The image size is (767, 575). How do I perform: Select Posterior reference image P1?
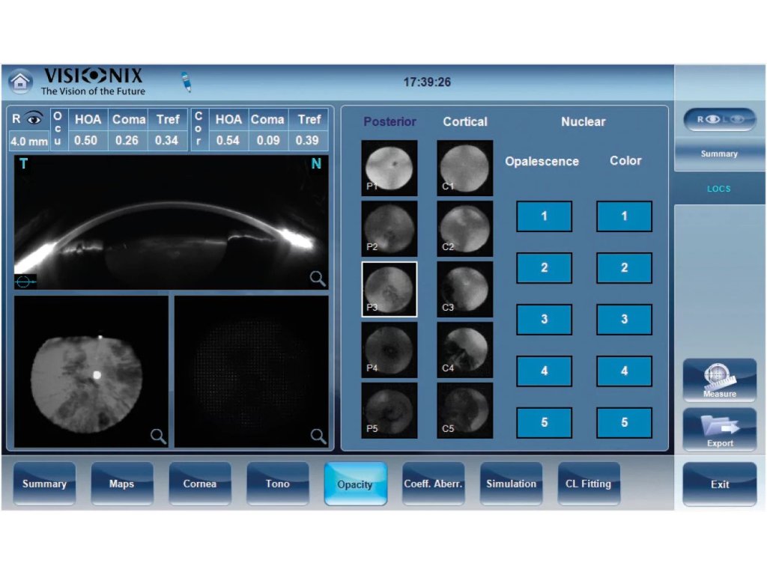389,168
